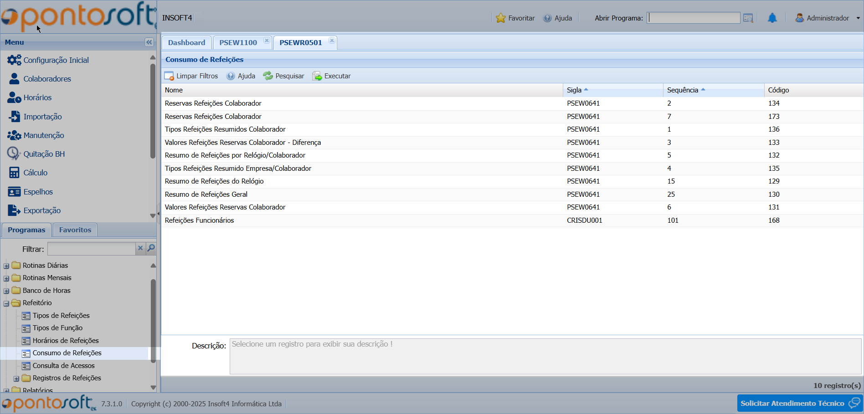Expand Registros de Refeições folder
Image resolution: width=864 pixels, height=414 pixels.
tap(16, 378)
